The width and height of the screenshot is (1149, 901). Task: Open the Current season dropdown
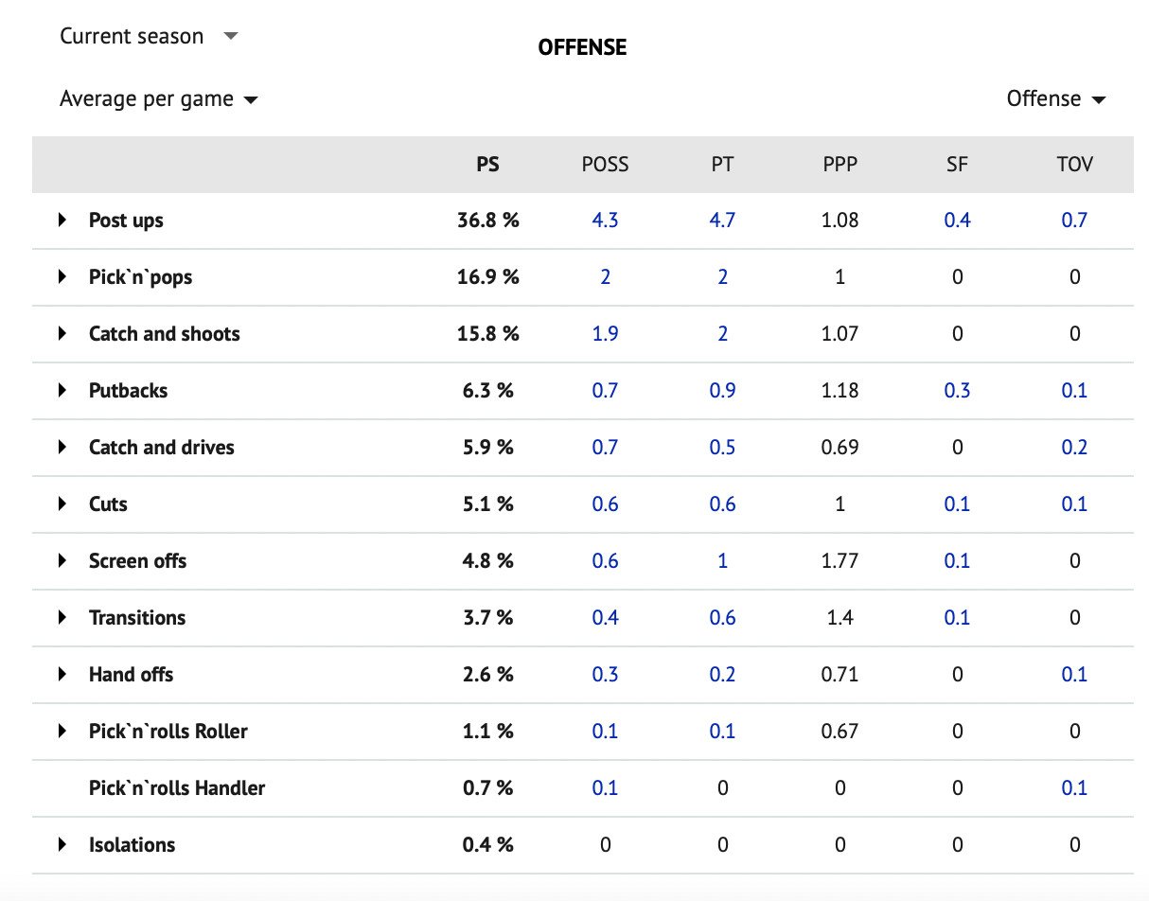tap(149, 37)
